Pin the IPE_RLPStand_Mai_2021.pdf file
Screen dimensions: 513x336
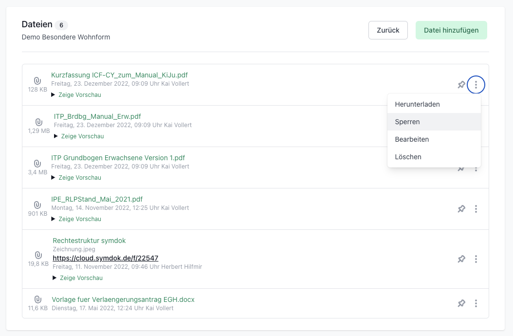click(x=461, y=208)
